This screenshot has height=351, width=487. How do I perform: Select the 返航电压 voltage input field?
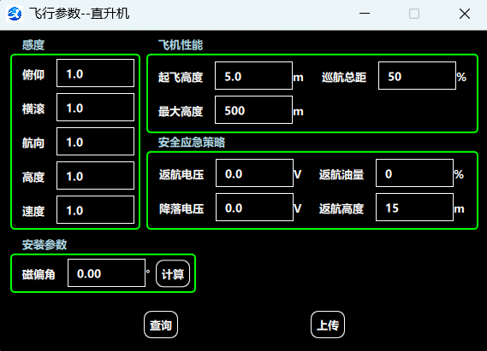[x=255, y=173]
